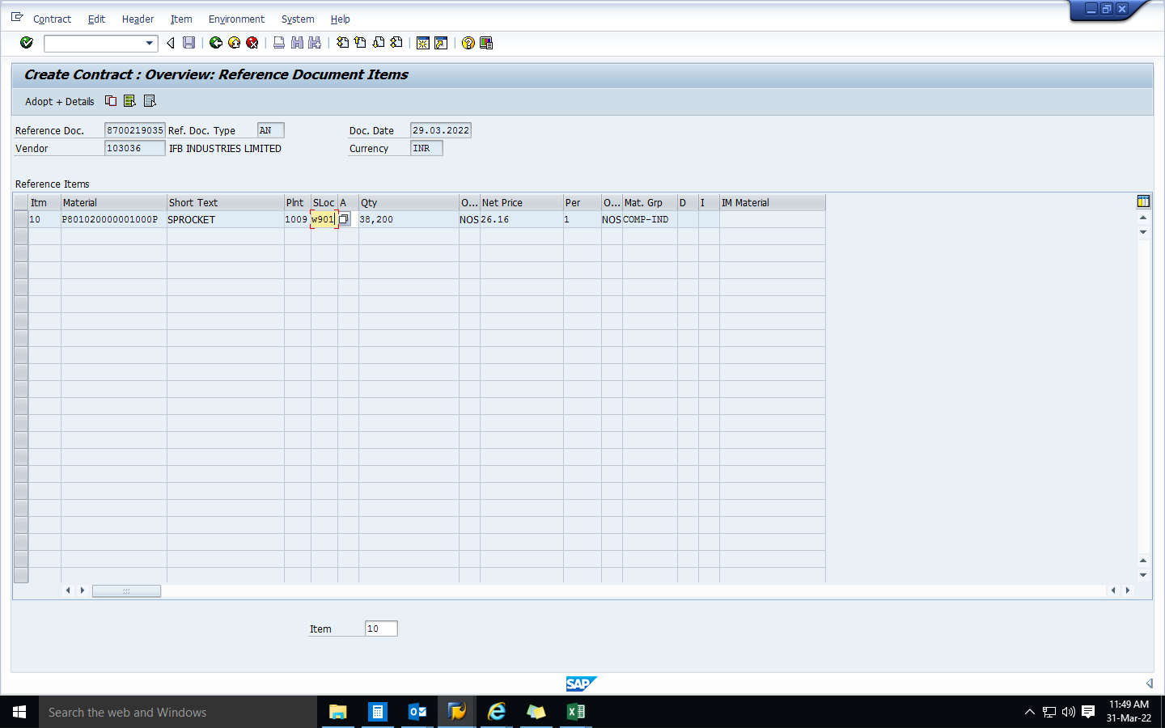The width and height of the screenshot is (1165, 728).
Task: Click the horizontal scrollbar thumb under the table
Action: pos(126,591)
